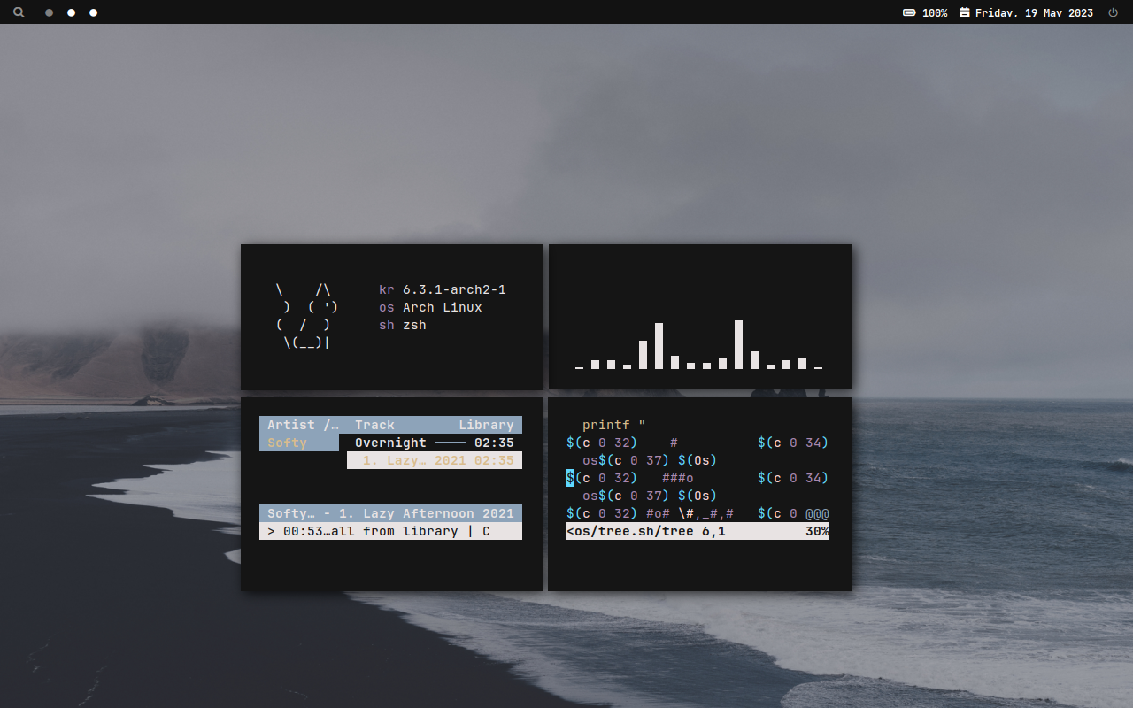This screenshot has width=1133, height=708.
Task: Click the tallest right bar in audio visualizer
Action: click(x=738, y=344)
